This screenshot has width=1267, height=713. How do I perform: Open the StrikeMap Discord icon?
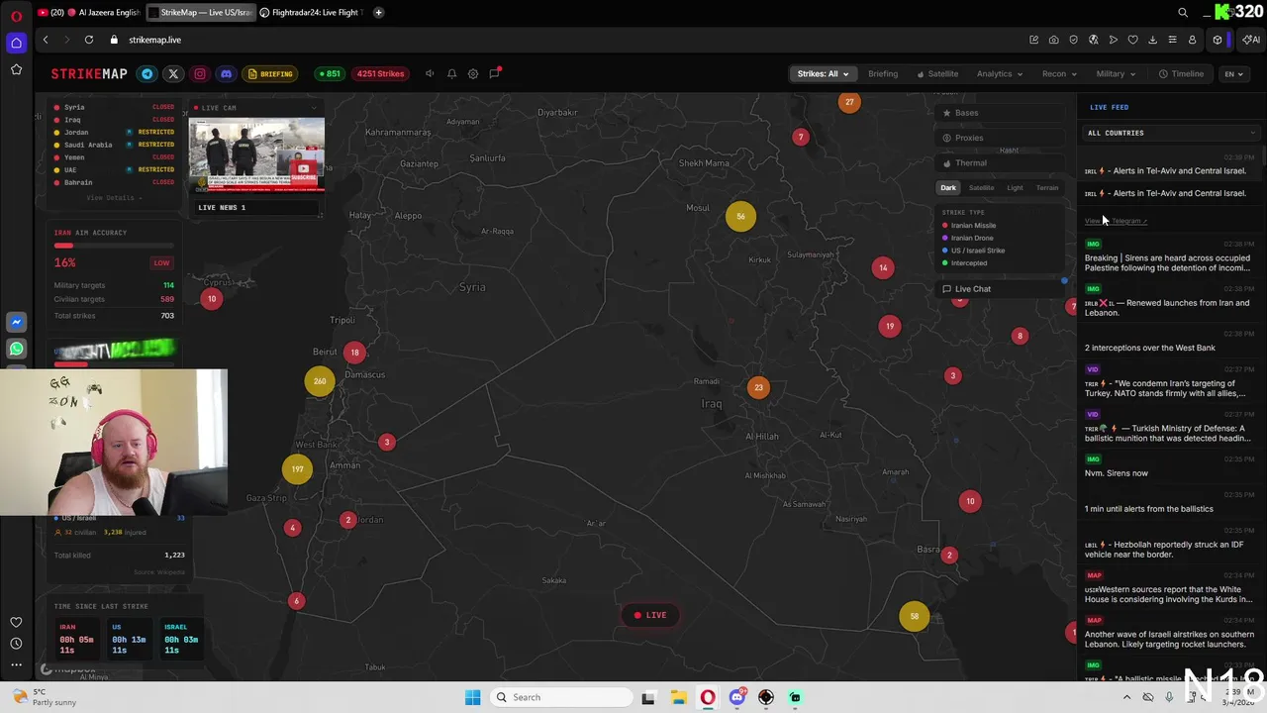[227, 74]
